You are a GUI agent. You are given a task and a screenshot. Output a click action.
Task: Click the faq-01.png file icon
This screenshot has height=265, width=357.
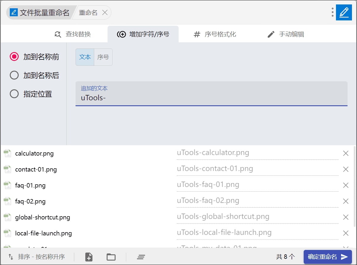[x=7, y=185]
